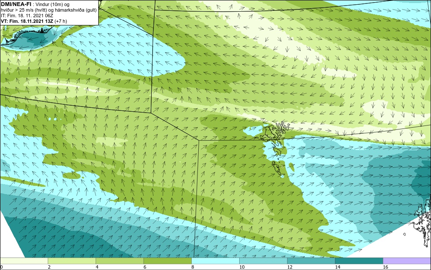Click the 8–10 m/s legend color swatch
Image resolution: width=431 pixels, height=270 pixels.
pyautogui.click(x=215, y=261)
